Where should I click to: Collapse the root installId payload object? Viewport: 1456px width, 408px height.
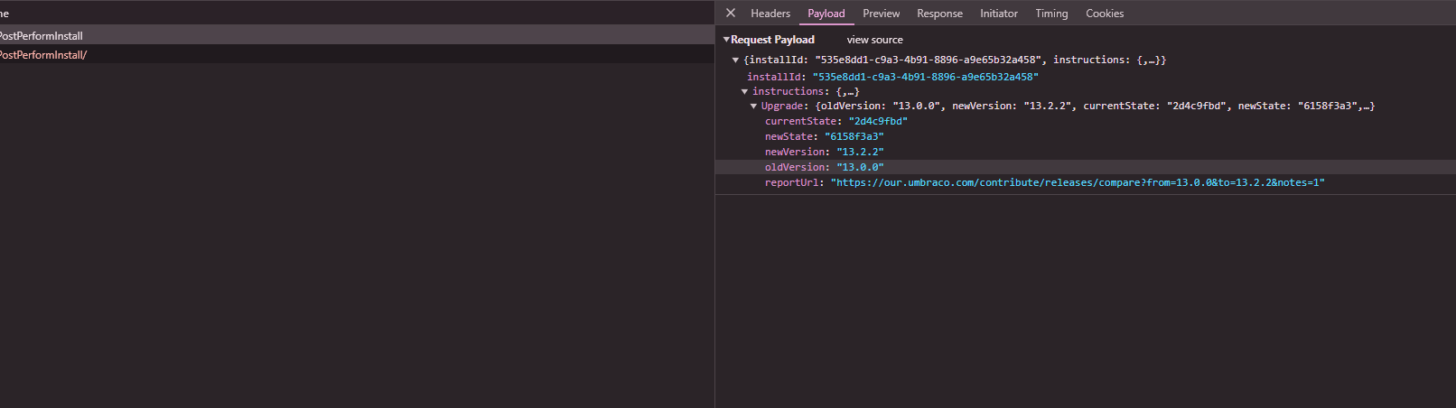[735, 60]
